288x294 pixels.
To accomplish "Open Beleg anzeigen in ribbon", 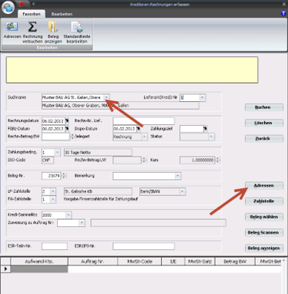I will (53, 32).
